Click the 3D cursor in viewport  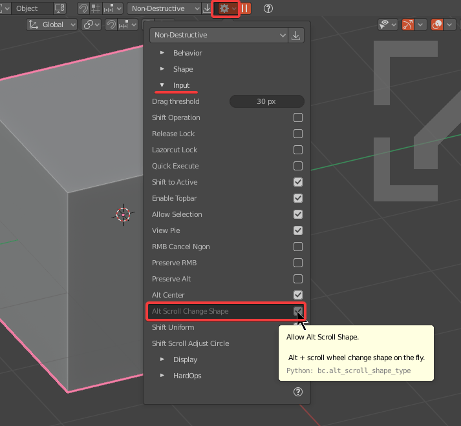123,214
